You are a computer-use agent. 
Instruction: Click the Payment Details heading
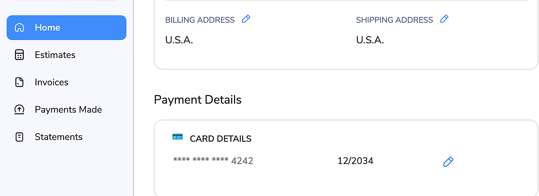(x=197, y=99)
